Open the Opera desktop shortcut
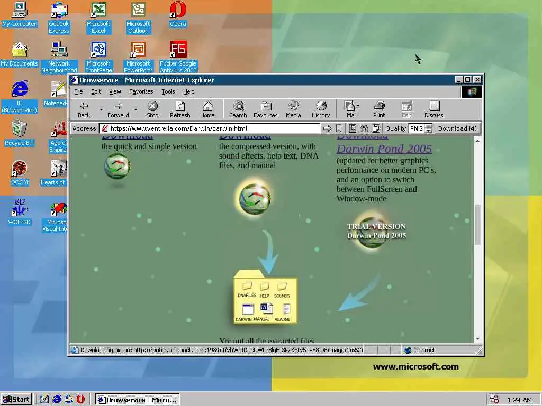The width and height of the screenshot is (542, 406). click(x=178, y=14)
